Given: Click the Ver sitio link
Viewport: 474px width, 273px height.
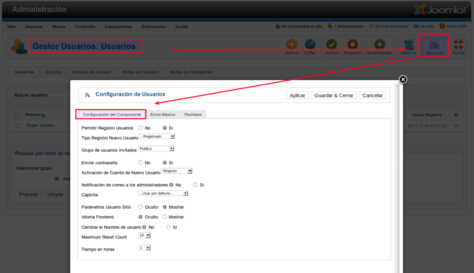Looking at the screenshot, I should click(x=427, y=26).
